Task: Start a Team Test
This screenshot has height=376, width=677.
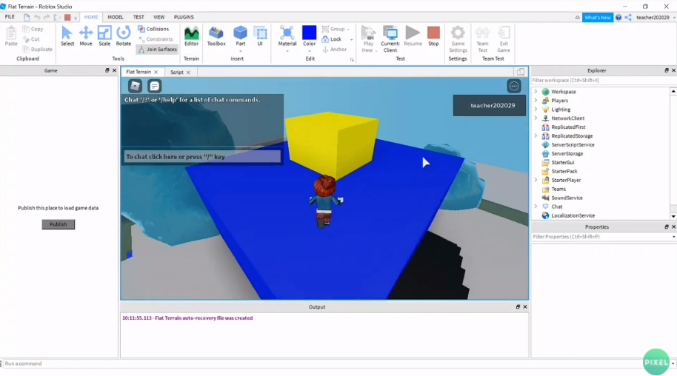Action: pyautogui.click(x=482, y=38)
